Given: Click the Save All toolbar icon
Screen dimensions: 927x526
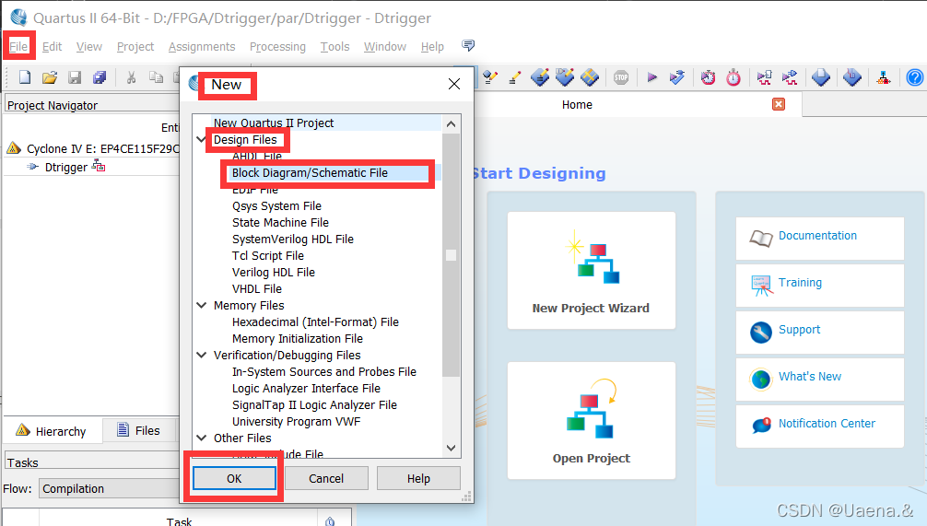Looking at the screenshot, I should 100,77.
